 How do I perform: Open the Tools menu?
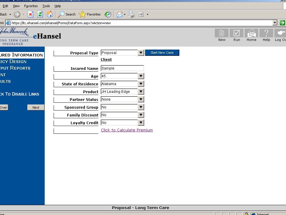(46, 6)
